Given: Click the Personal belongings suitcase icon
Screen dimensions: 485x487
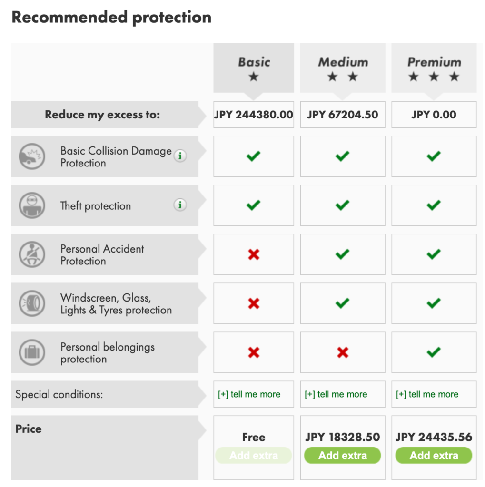Looking at the screenshot, I should click(x=32, y=352).
